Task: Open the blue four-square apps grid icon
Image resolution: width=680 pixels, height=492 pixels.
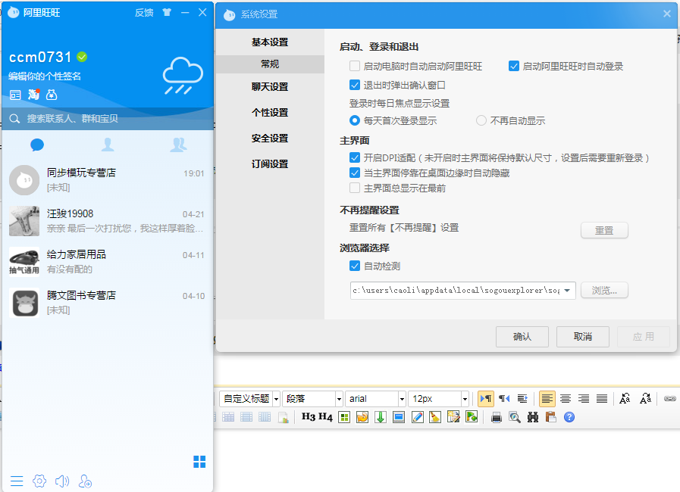Action: (199, 462)
